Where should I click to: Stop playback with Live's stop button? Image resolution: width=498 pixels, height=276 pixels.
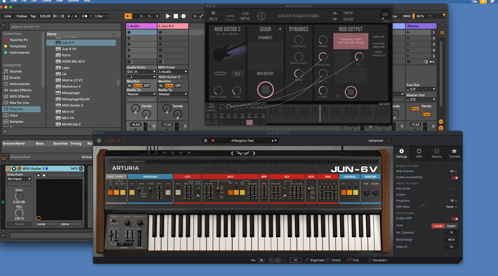(176, 16)
